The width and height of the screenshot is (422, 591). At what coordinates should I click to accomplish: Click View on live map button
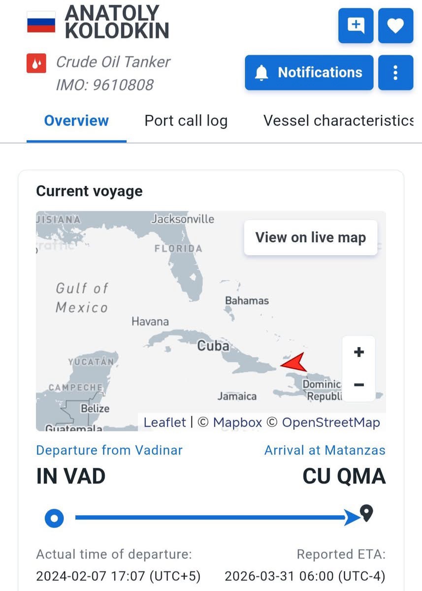[x=310, y=237]
